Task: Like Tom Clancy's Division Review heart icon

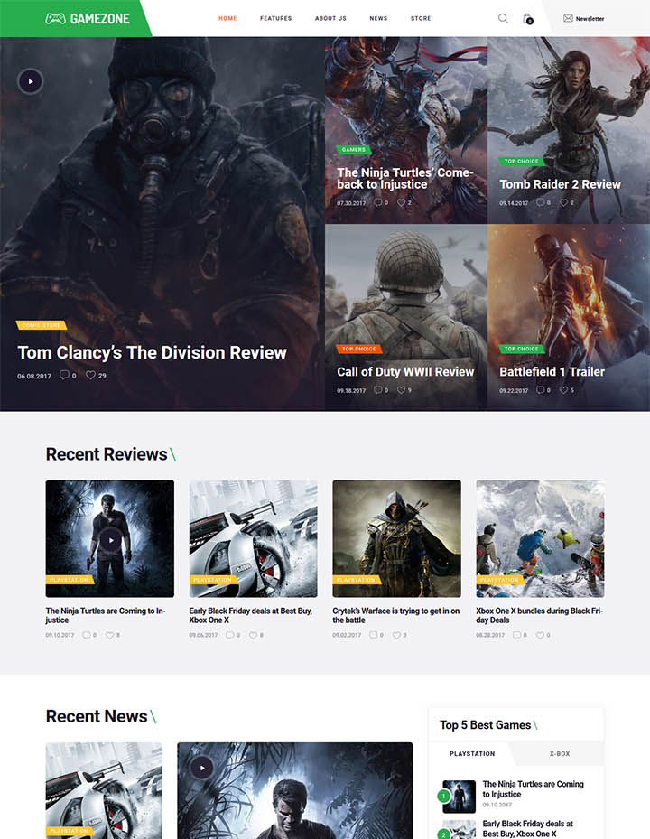Action: pos(91,375)
